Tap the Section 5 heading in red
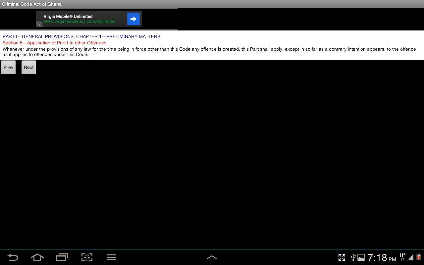The height and width of the screenshot is (265, 424). tap(55, 43)
